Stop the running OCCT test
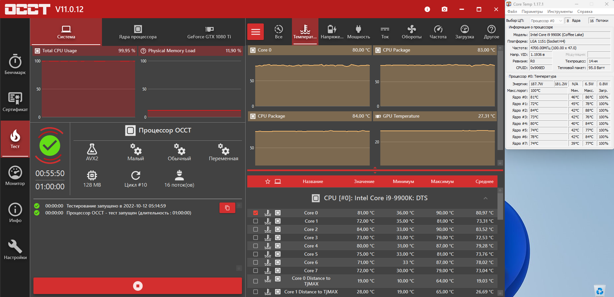 (x=138, y=286)
